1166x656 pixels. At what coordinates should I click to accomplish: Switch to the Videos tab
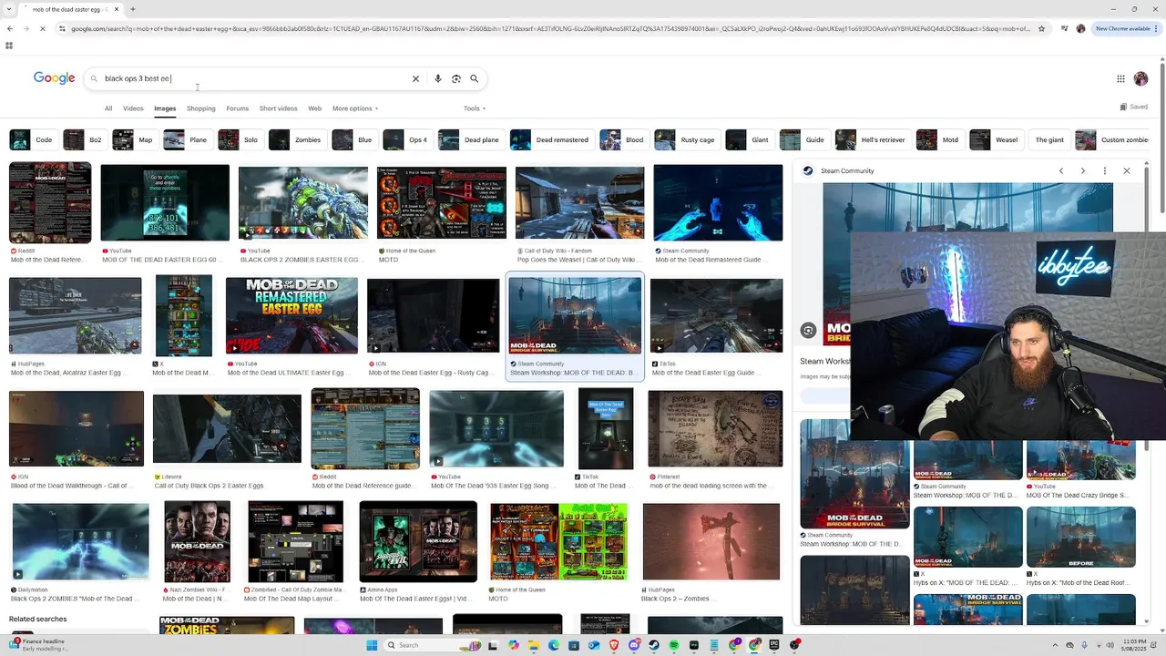tap(133, 108)
